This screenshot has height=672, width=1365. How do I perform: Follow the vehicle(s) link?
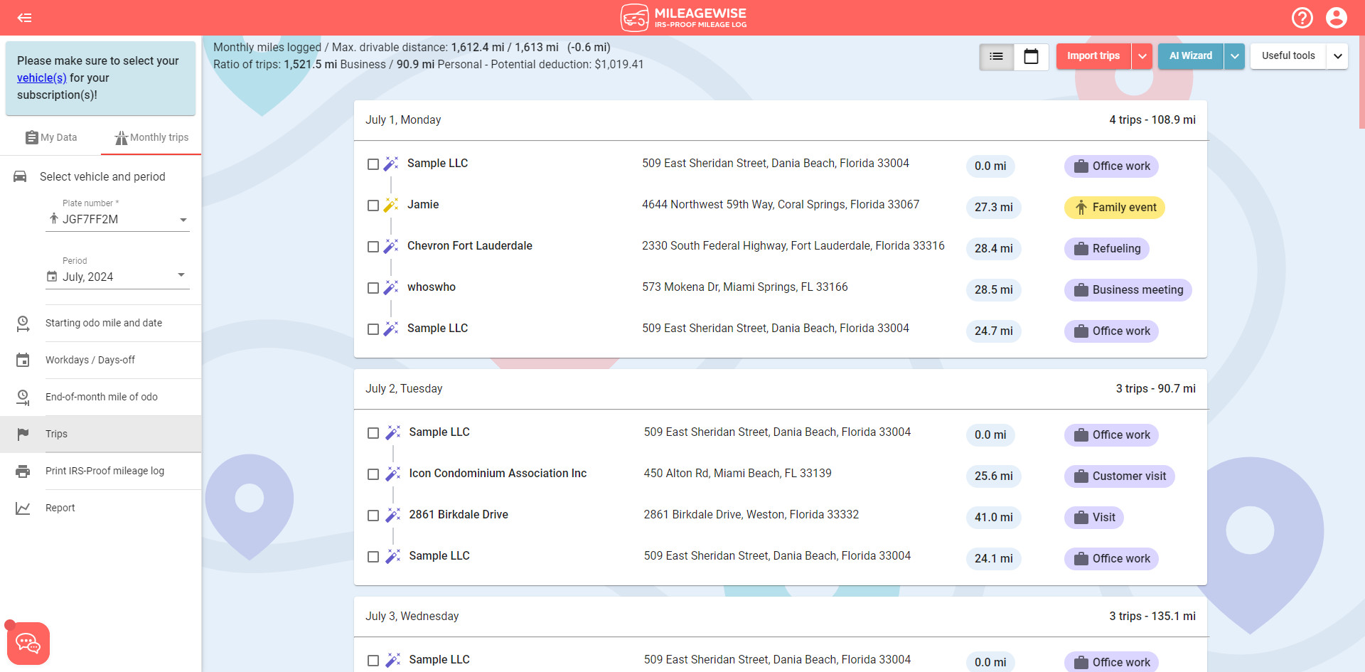click(42, 78)
